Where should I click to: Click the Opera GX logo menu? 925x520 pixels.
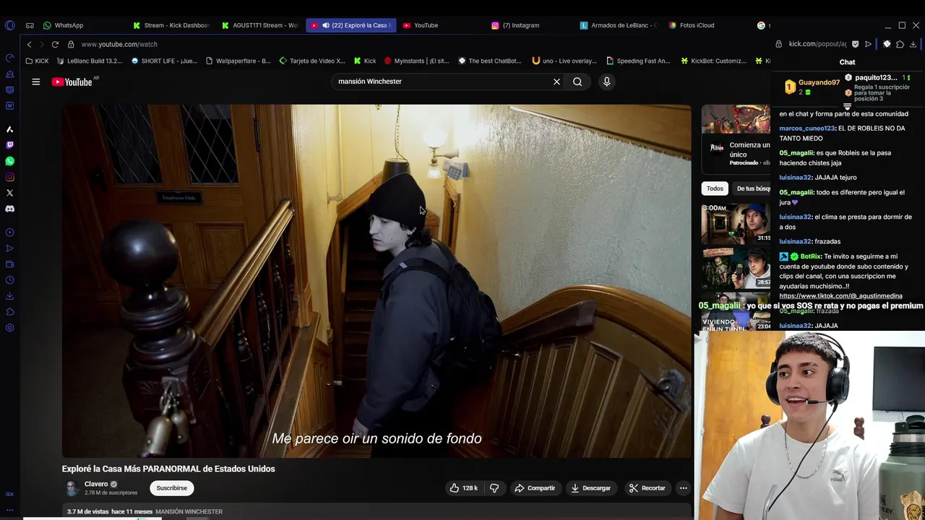9,25
